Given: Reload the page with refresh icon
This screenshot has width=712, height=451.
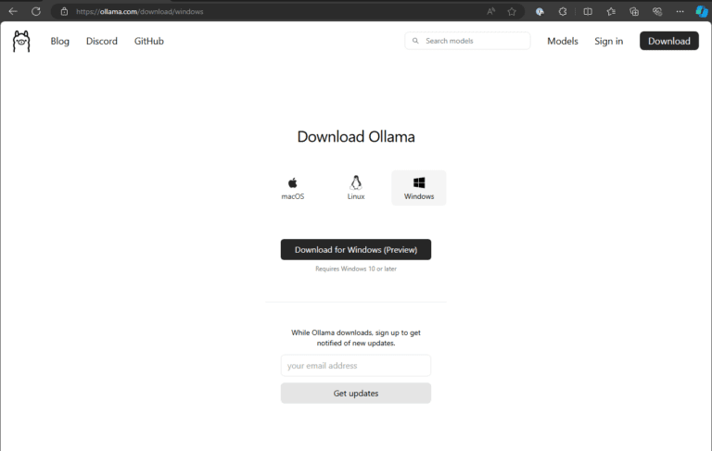Looking at the screenshot, I should coord(36,11).
